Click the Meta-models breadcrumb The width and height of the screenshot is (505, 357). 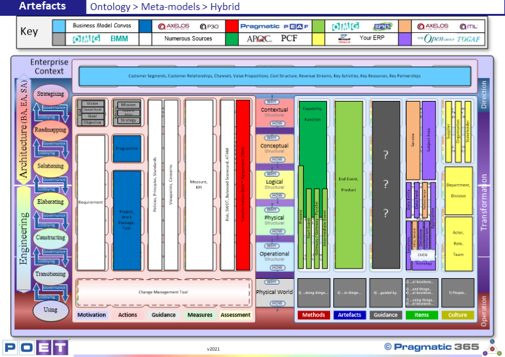170,7
